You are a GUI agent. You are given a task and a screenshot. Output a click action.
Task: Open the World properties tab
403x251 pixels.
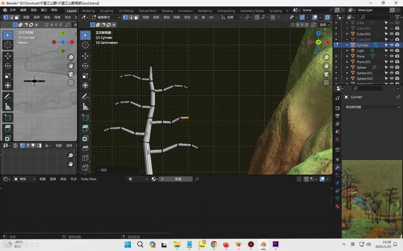coord(338,139)
